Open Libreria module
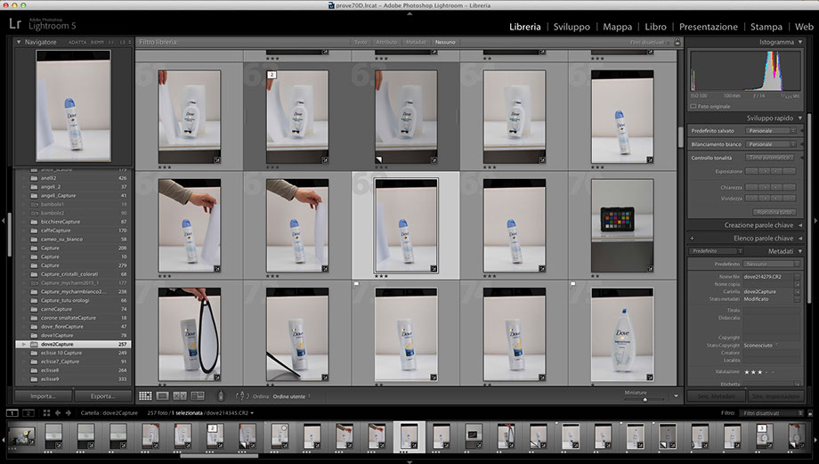This screenshot has height=464, width=819. tap(525, 27)
